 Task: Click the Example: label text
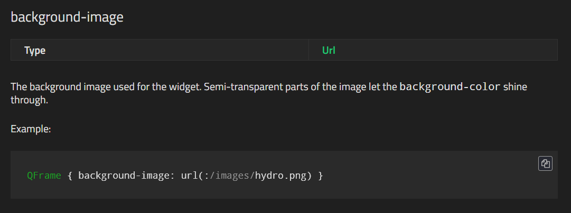click(31, 129)
